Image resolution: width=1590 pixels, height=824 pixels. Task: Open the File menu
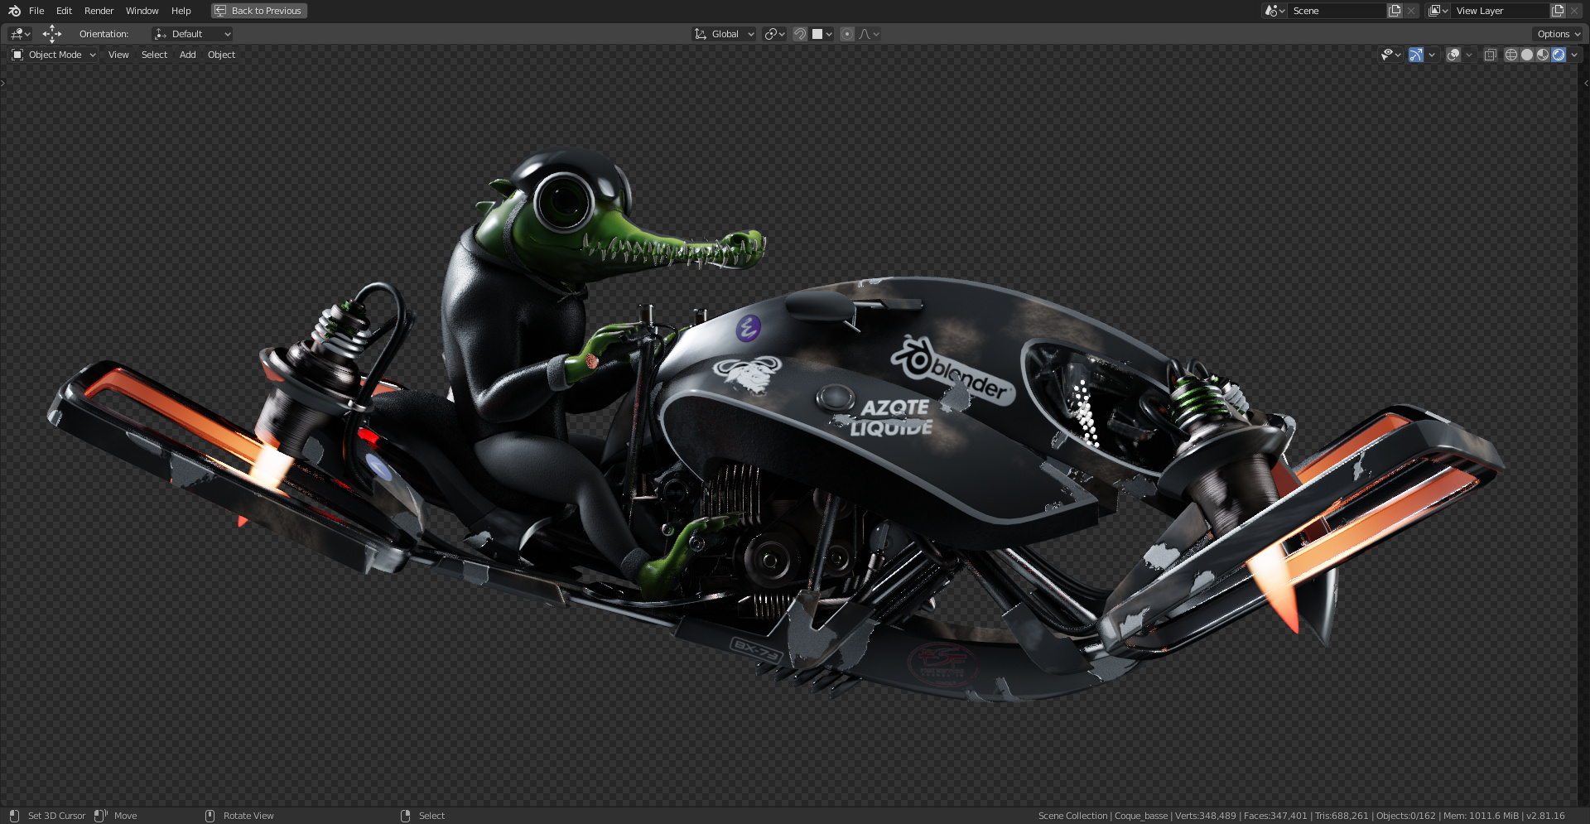(36, 11)
